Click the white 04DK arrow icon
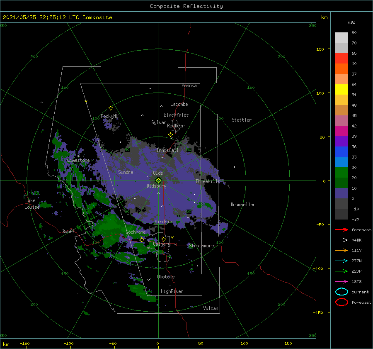The width and height of the screenshot is (373, 349). click(342, 240)
